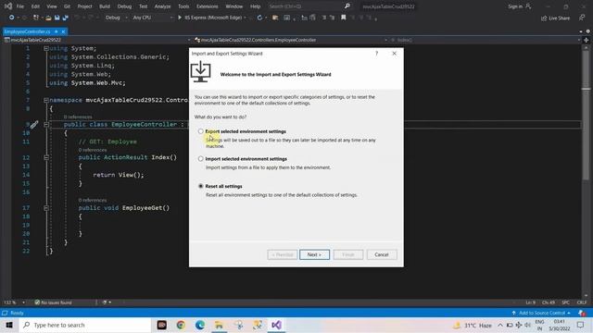Collapse the EmployeeController class block
Screen dimensions: 593x333
tap(45, 124)
